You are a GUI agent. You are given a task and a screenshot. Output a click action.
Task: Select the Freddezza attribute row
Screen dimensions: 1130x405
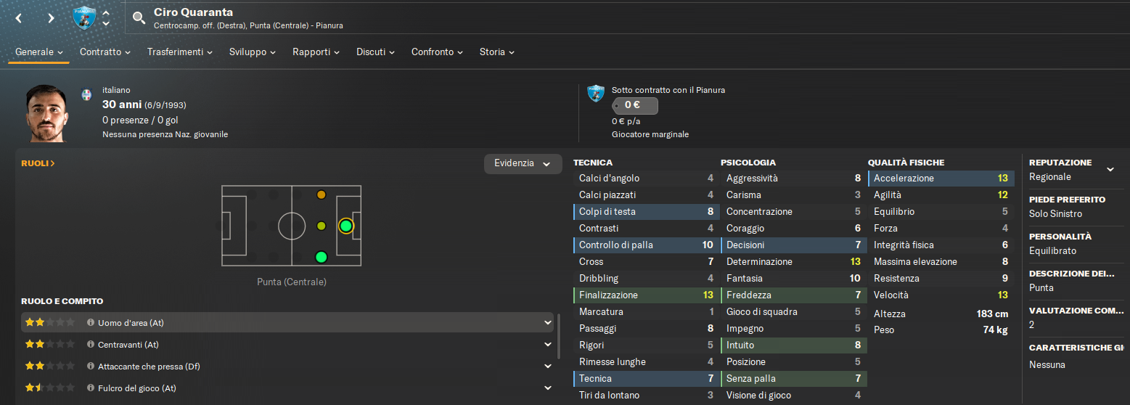[x=793, y=295]
